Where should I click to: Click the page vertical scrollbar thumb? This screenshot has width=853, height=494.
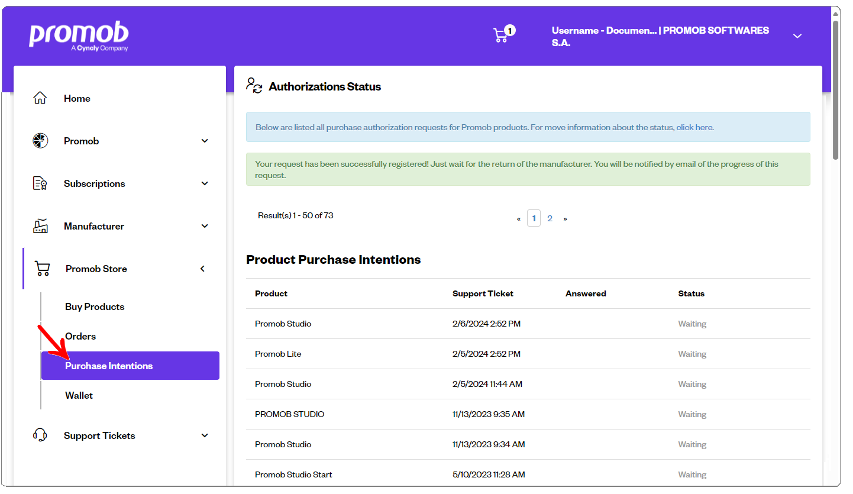(835, 90)
